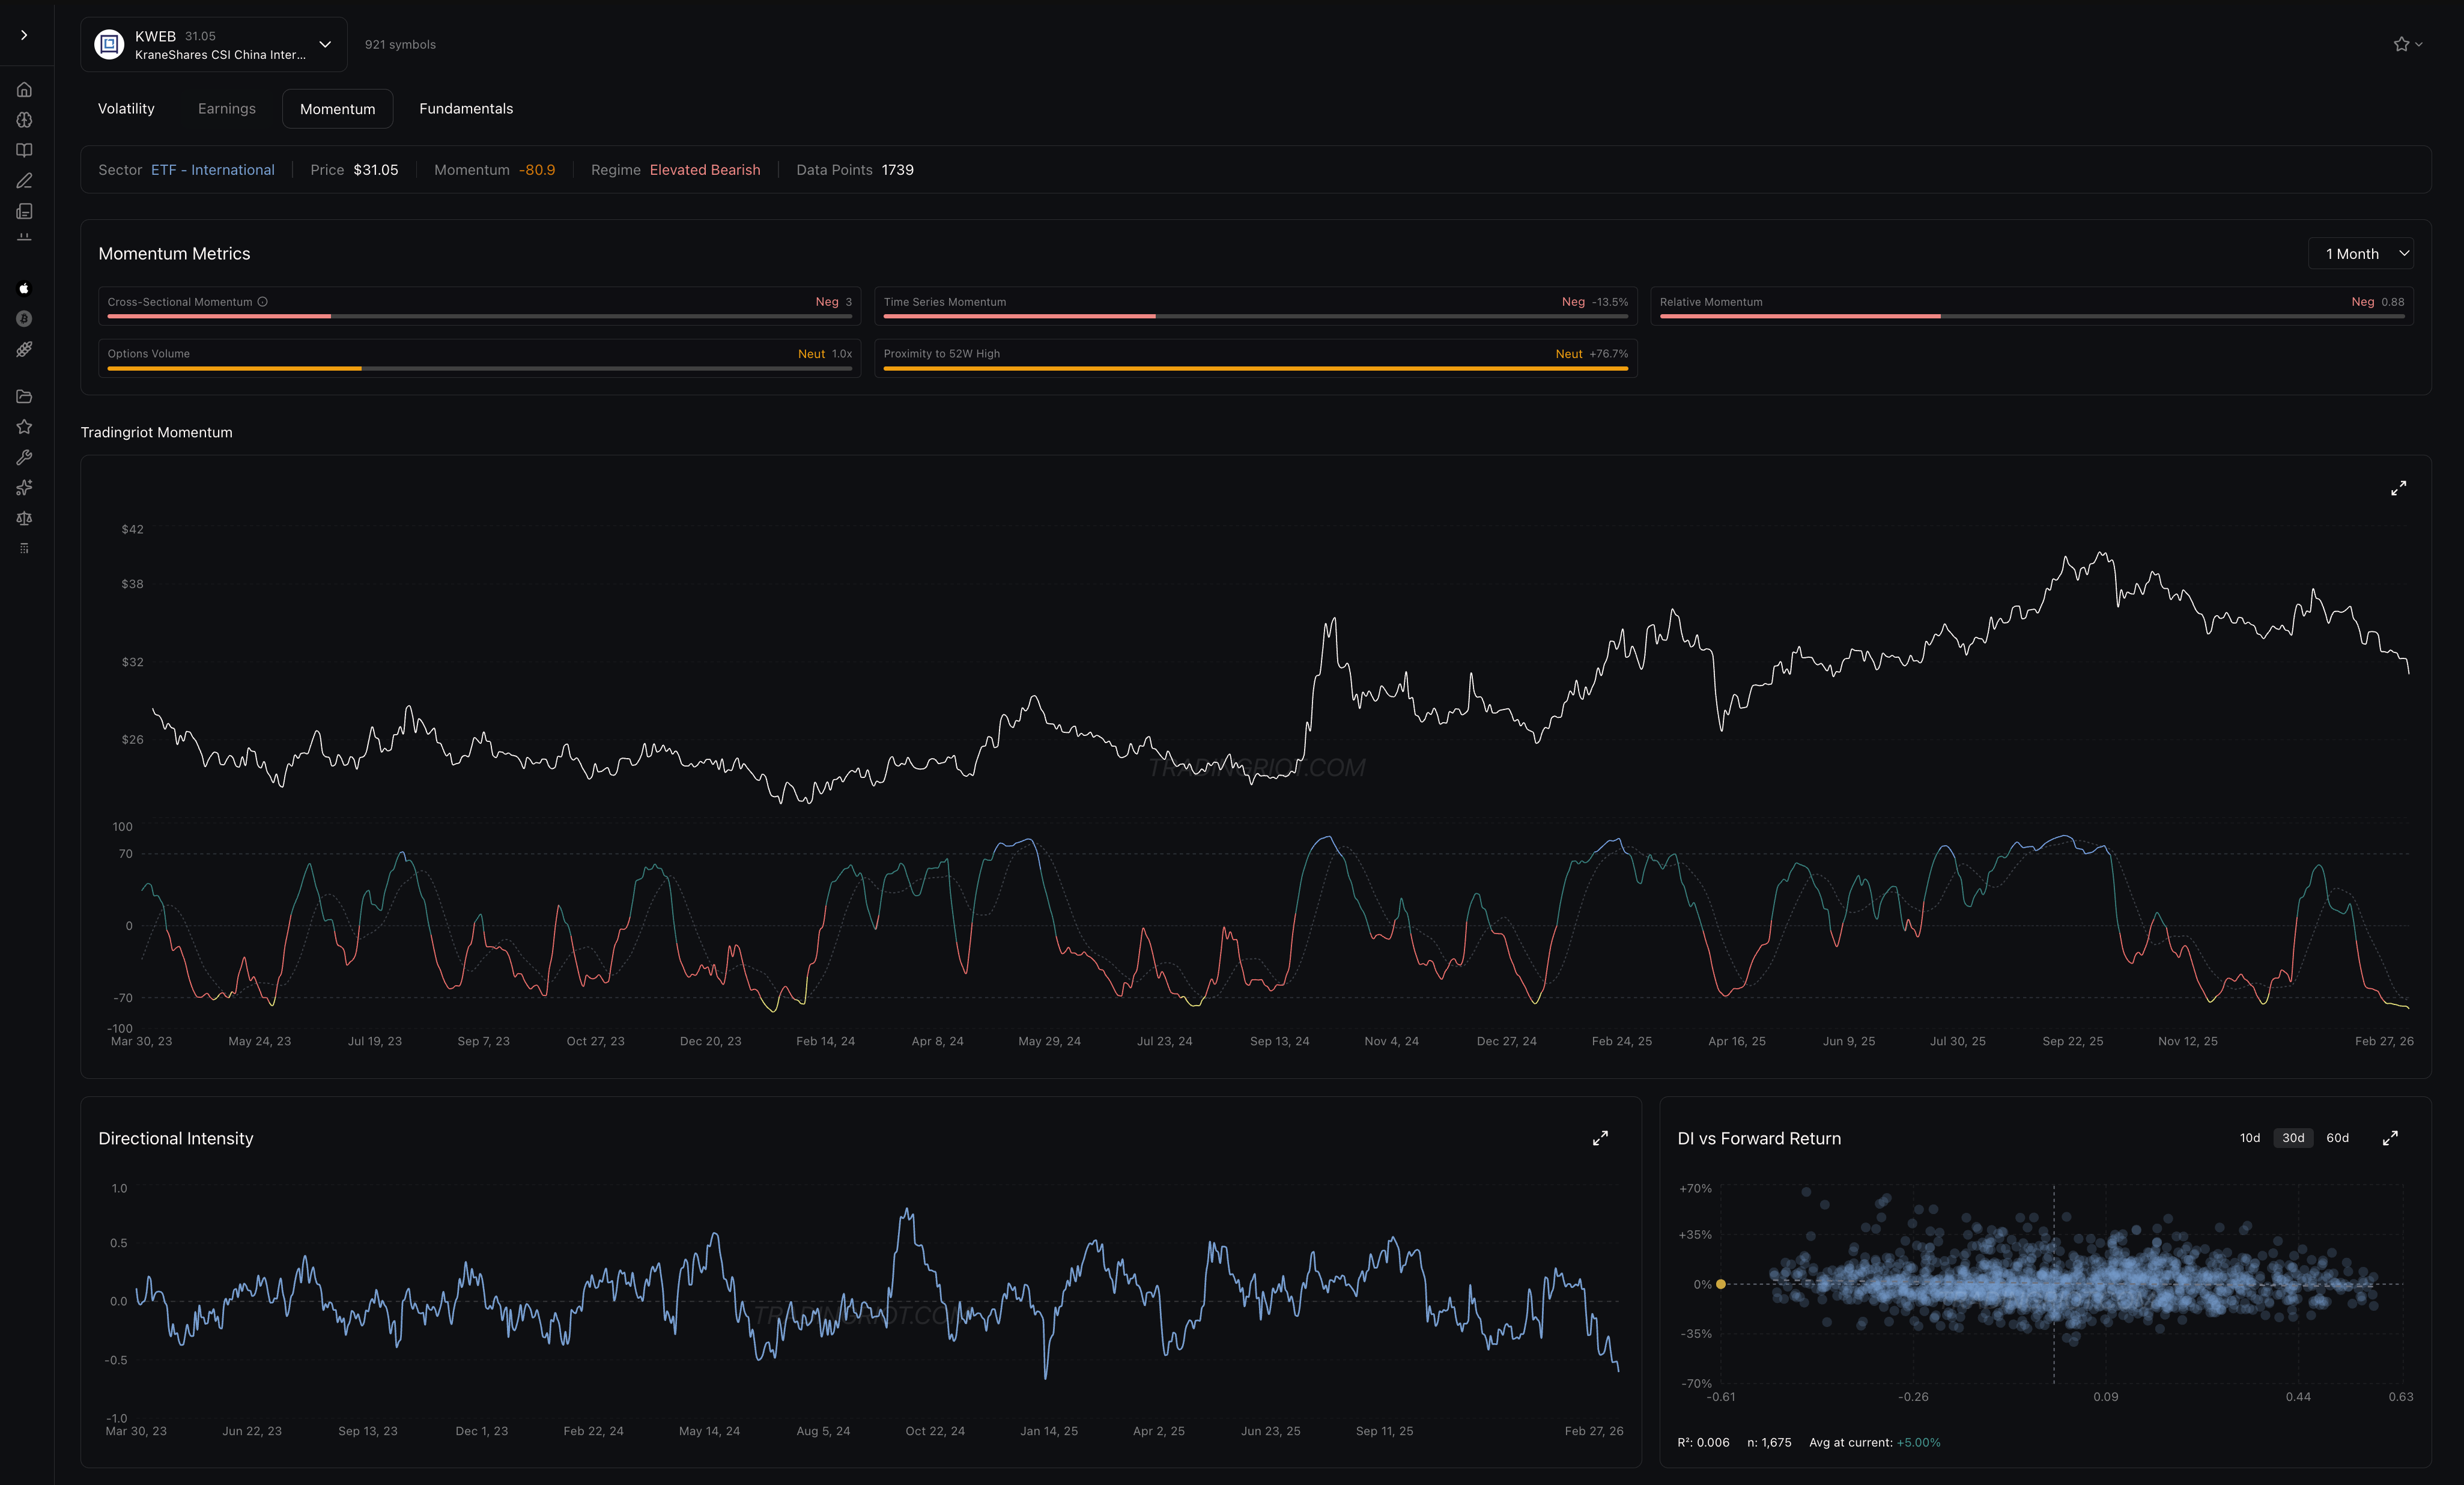Expand the Directional Intensity chart fullscreen
Viewport: 2464px width, 1485px height.
click(x=1600, y=1138)
